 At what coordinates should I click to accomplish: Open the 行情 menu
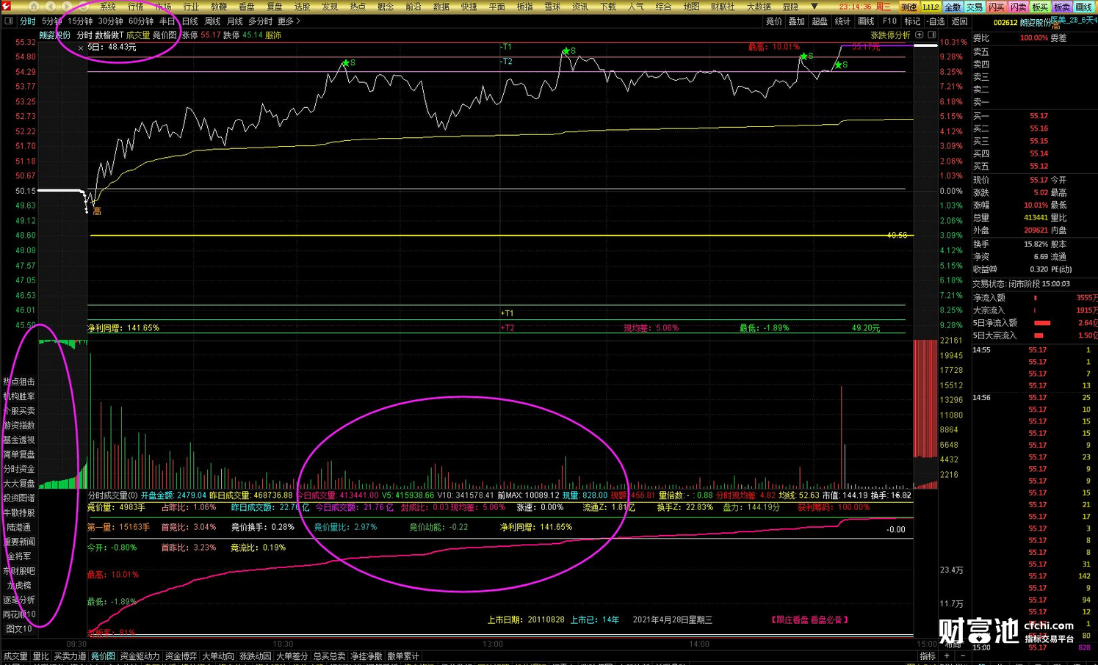(x=136, y=7)
